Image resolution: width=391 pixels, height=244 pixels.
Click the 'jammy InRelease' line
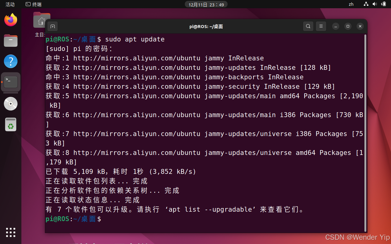155,58
